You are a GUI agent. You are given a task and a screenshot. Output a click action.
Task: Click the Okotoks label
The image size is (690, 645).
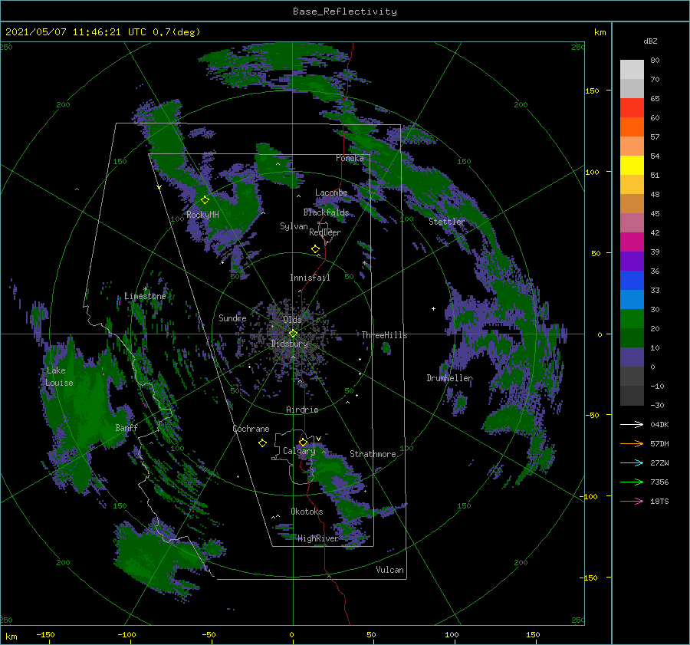[307, 512]
